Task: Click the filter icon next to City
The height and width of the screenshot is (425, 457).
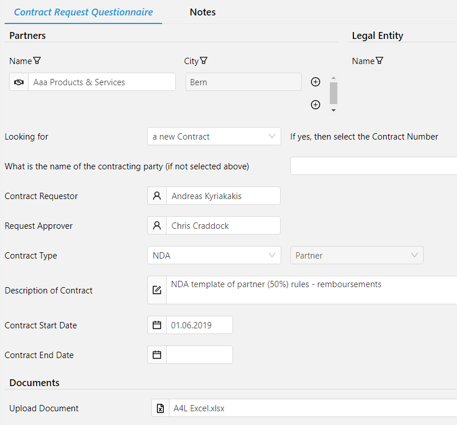Action: [203, 61]
